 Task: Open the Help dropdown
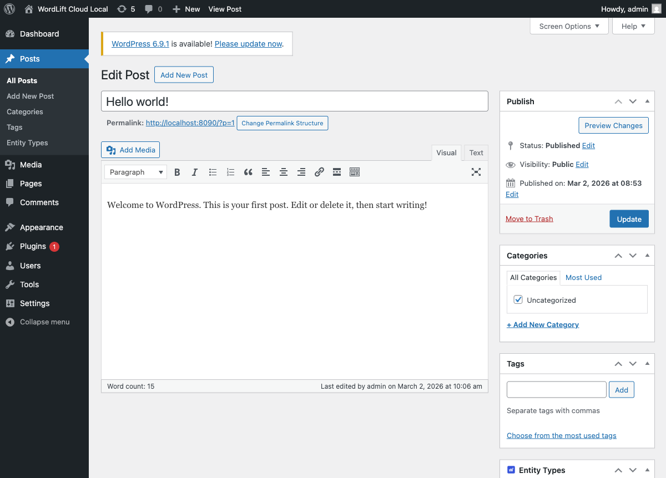click(x=633, y=26)
